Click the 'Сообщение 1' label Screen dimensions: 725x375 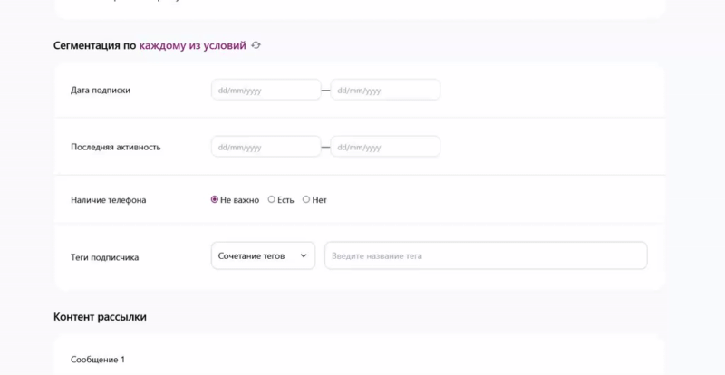(98, 360)
